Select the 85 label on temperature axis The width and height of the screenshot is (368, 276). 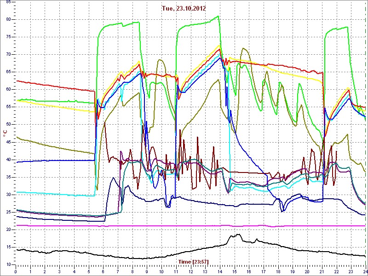coord(8,2)
